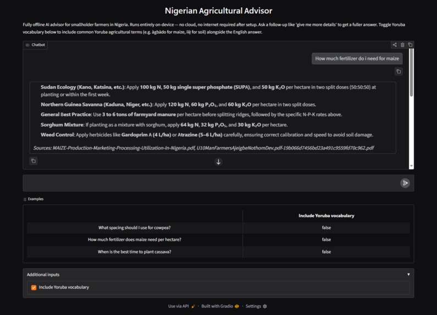The image size is (437, 315).
Task: Click the 'Sorghum Mixture' text
Action: (62, 125)
